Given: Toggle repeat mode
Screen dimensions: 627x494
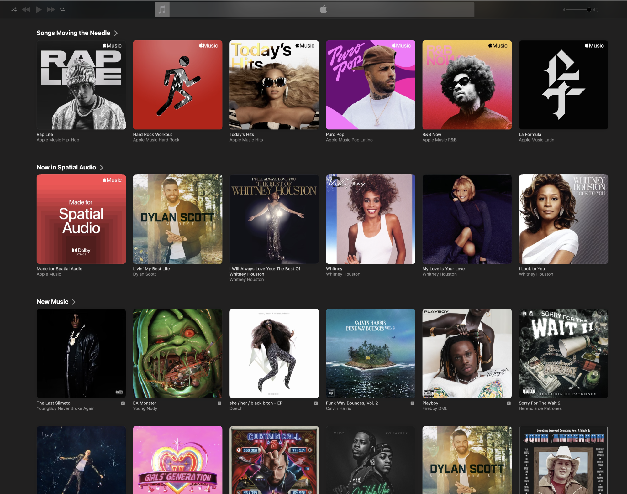Looking at the screenshot, I should pos(63,9).
